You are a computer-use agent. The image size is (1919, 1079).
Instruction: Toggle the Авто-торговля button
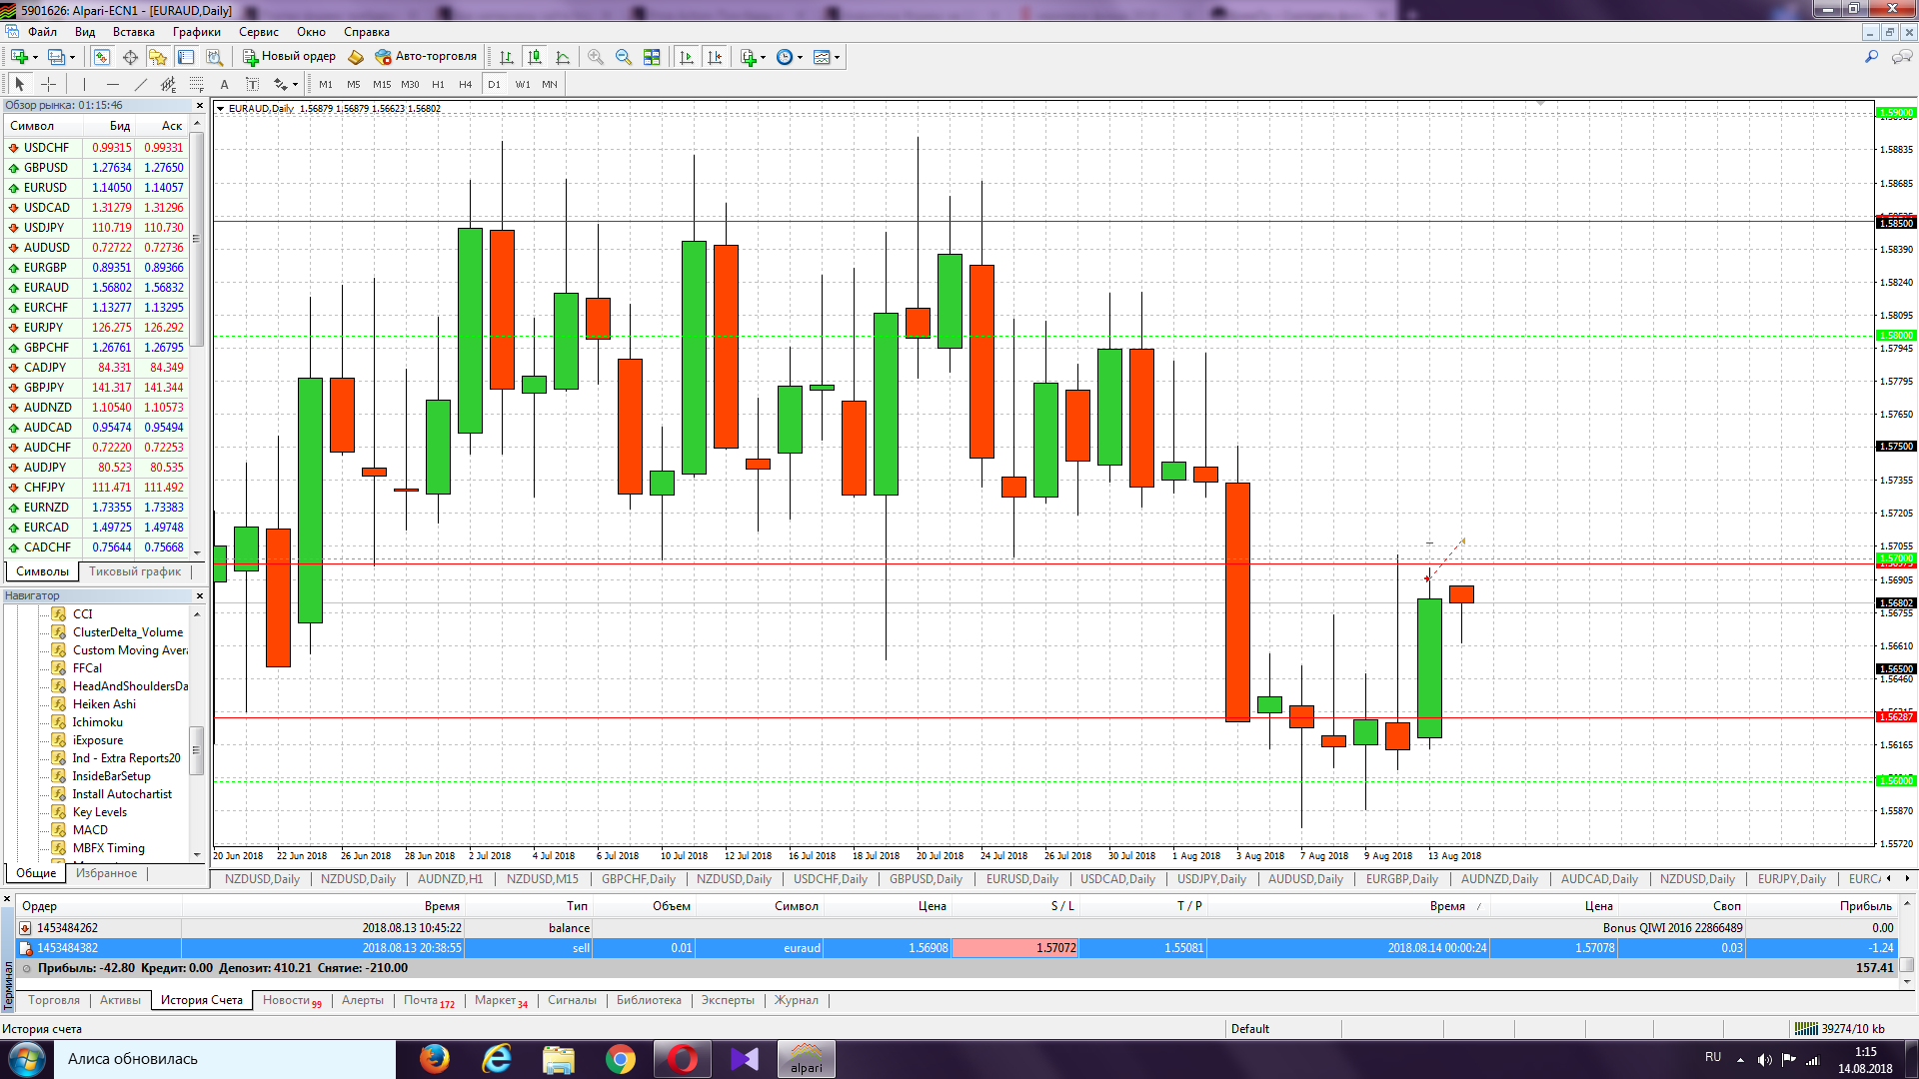(x=426, y=57)
